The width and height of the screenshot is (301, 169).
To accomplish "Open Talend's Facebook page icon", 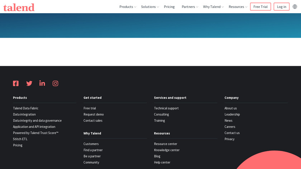I will 16,83.
